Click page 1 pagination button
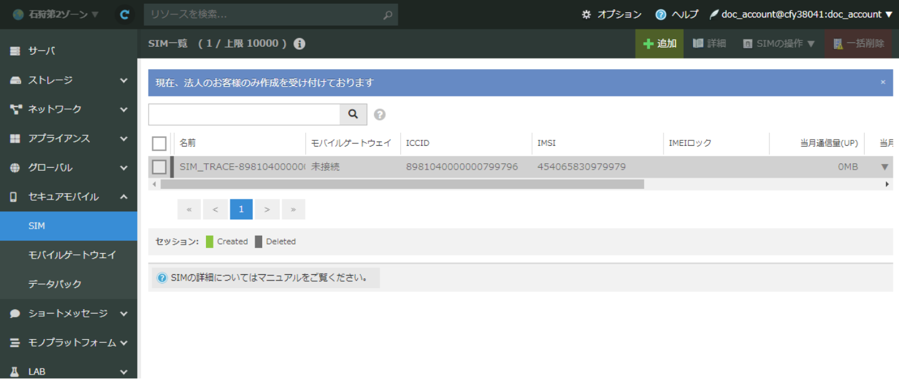 [241, 209]
